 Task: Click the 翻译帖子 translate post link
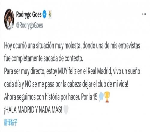[11, 122]
